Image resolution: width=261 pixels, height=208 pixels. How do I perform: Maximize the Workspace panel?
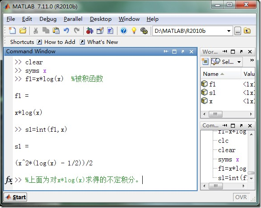[233, 51]
